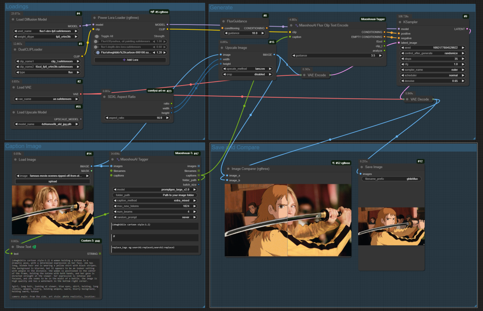
Task: Click the Add Lora button
Action: tap(130, 60)
